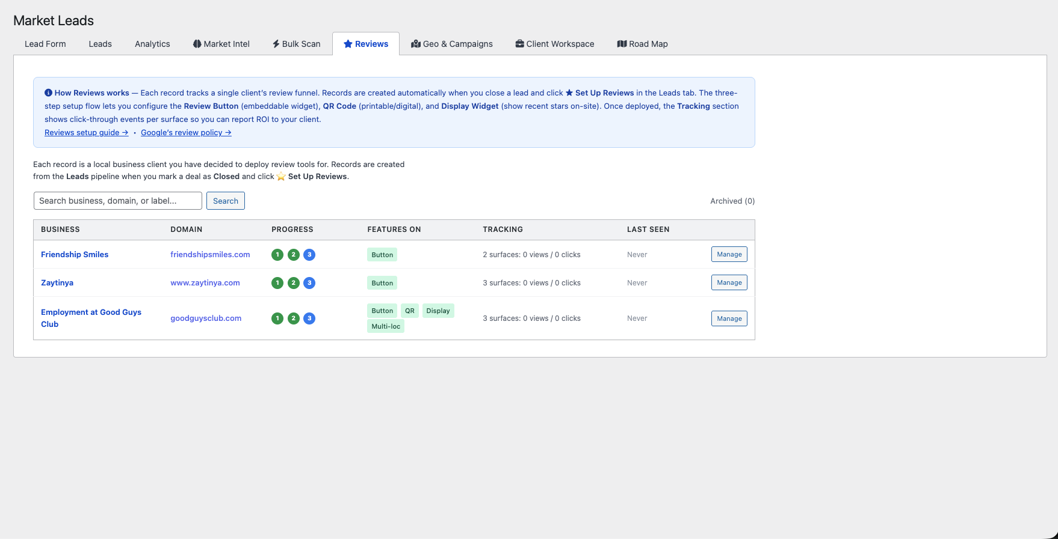Click the Button feature badge for Friendship Smiles
This screenshot has height=539, width=1058.
[x=382, y=255]
